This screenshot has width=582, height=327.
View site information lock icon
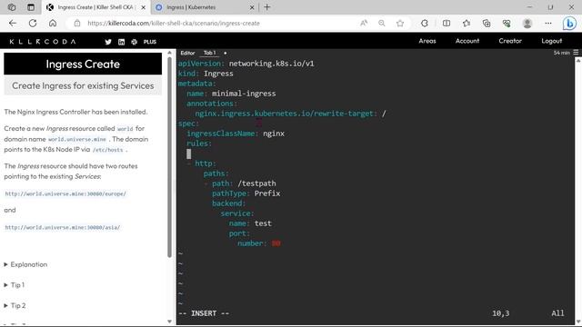click(x=76, y=23)
